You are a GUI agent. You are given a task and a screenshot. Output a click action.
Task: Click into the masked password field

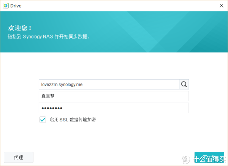pyautogui.click(x=114, y=108)
